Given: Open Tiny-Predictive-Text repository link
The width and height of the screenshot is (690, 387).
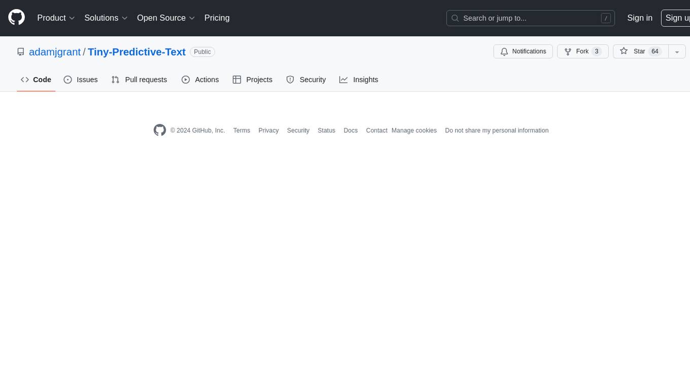Looking at the screenshot, I should click(136, 52).
